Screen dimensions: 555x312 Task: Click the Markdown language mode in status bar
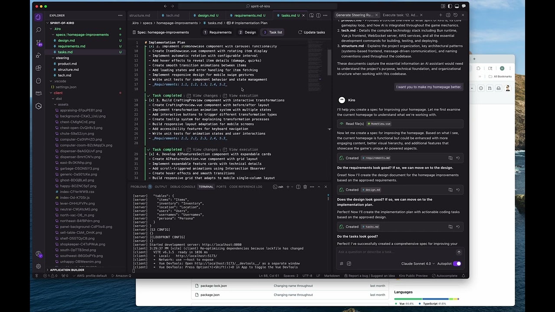coord(332,276)
